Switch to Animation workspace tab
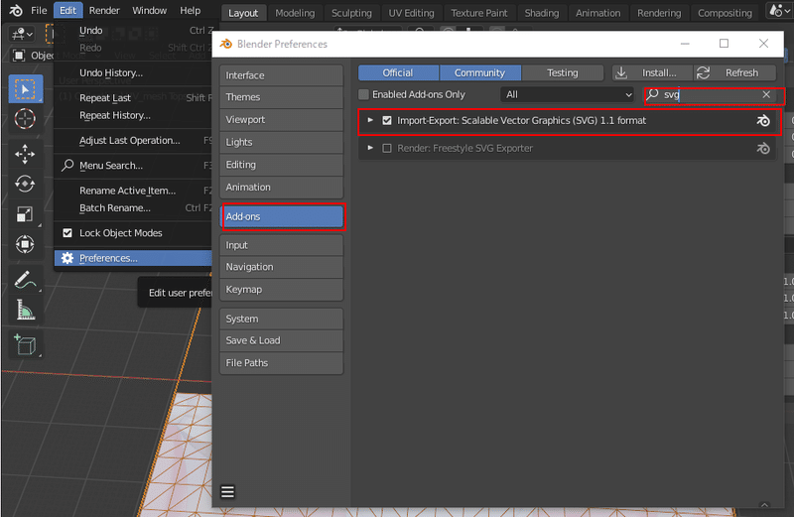The height and width of the screenshot is (517, 794). pos(597,13)
